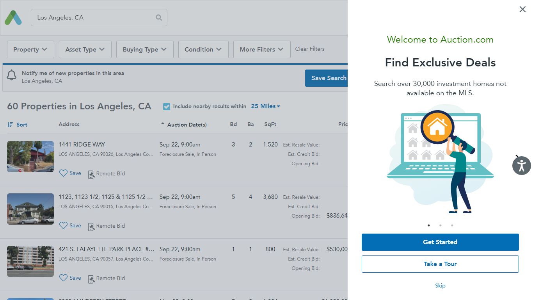Click the notification bell icon
This screenshot has height=300, width=533.
[12, 75]
